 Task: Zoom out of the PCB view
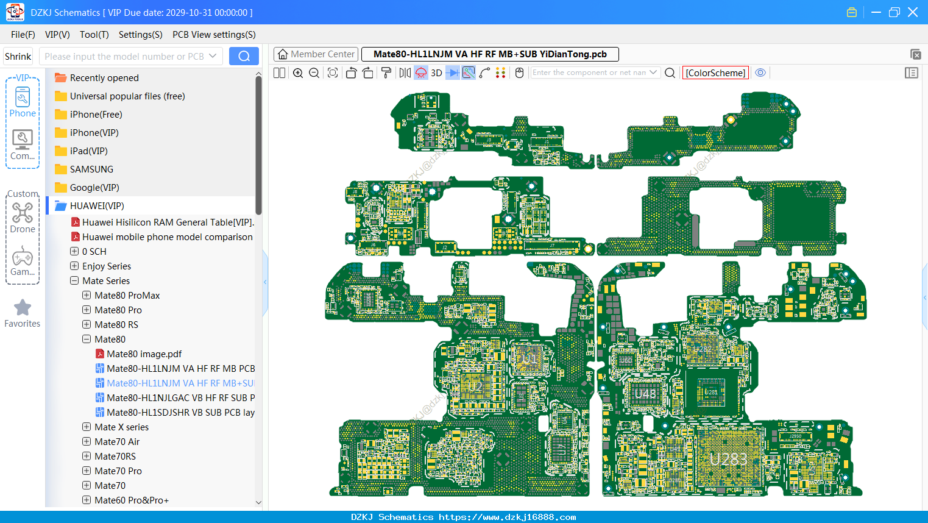coord(314,73)
